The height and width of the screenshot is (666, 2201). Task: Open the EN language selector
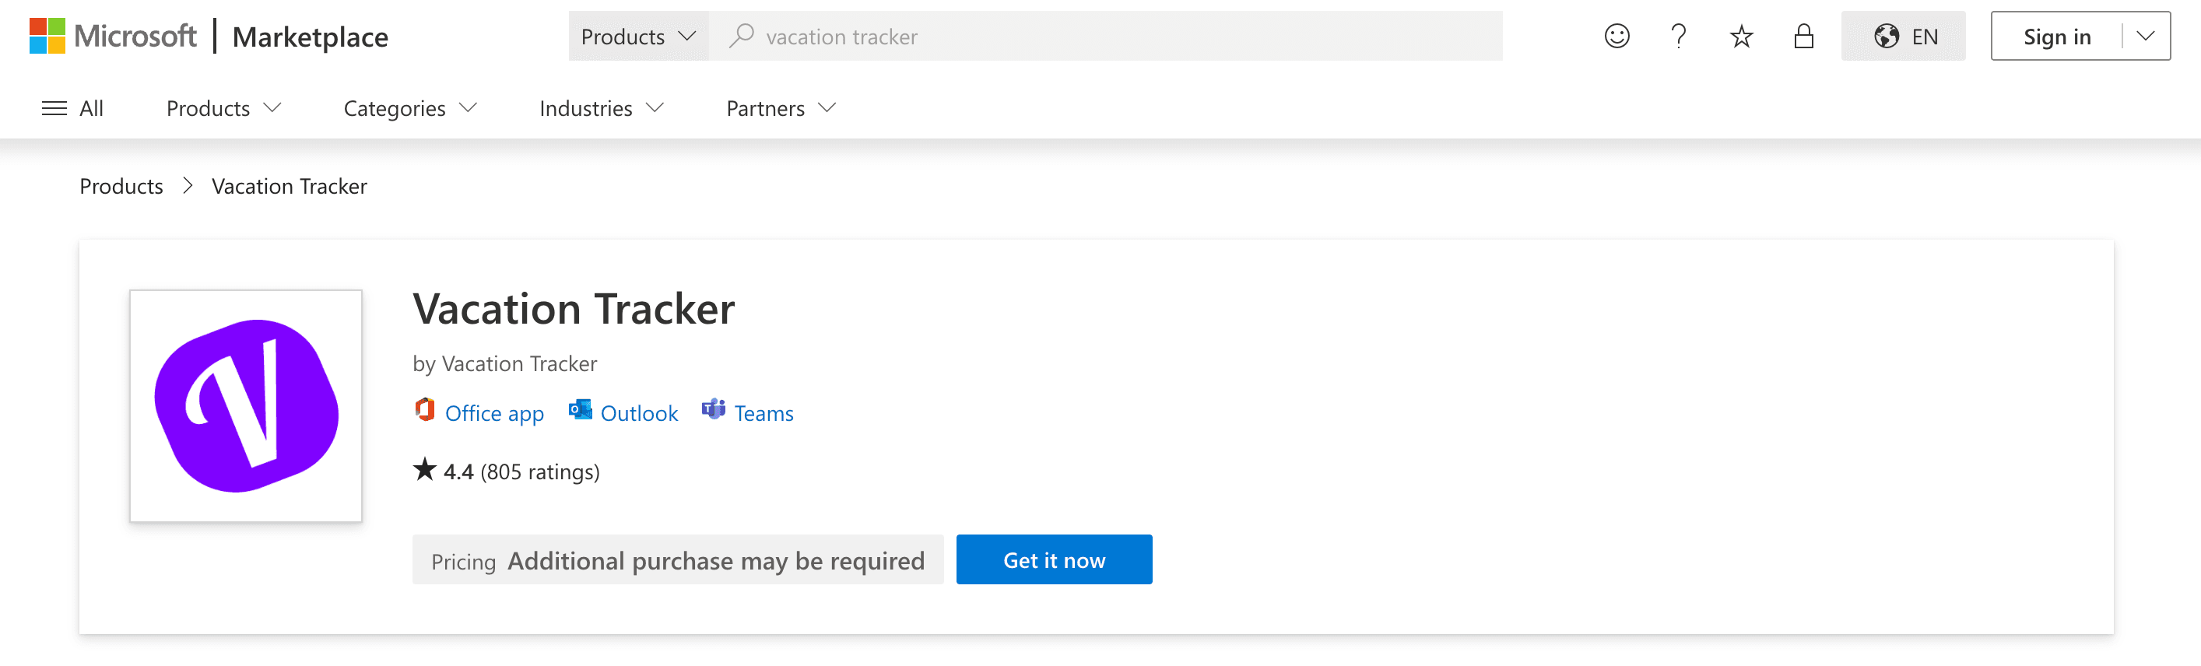pos(1903,36)
